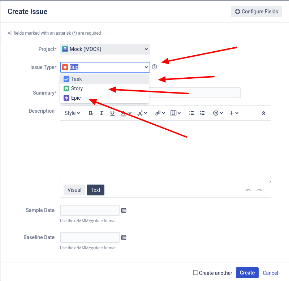Click the Bug issue type icon

(65, 67)
